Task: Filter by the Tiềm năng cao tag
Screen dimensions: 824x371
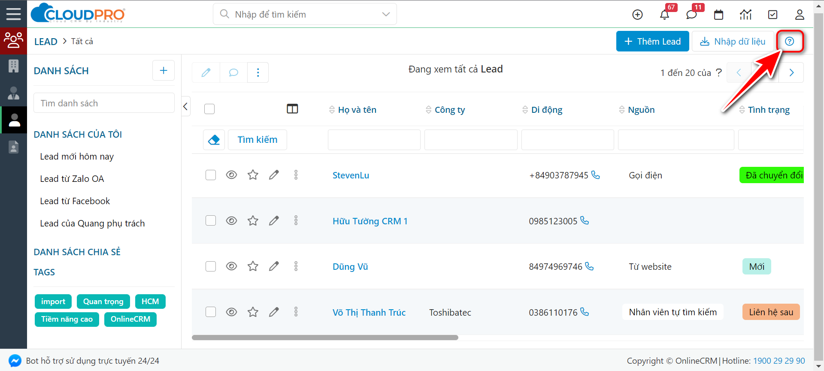Action: coord(67,319)
